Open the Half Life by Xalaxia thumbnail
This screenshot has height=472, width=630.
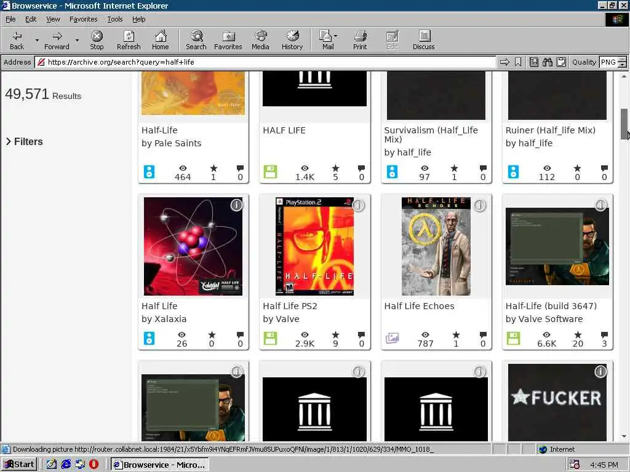pyautogui.click(x=193, y=246)
